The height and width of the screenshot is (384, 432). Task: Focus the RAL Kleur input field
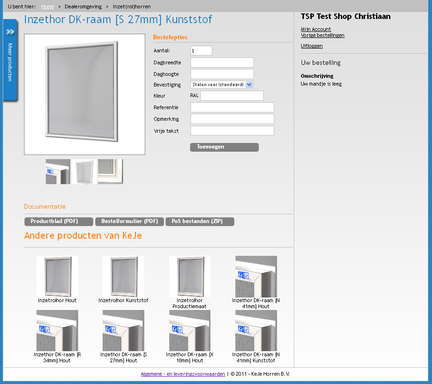click(232, 96)
